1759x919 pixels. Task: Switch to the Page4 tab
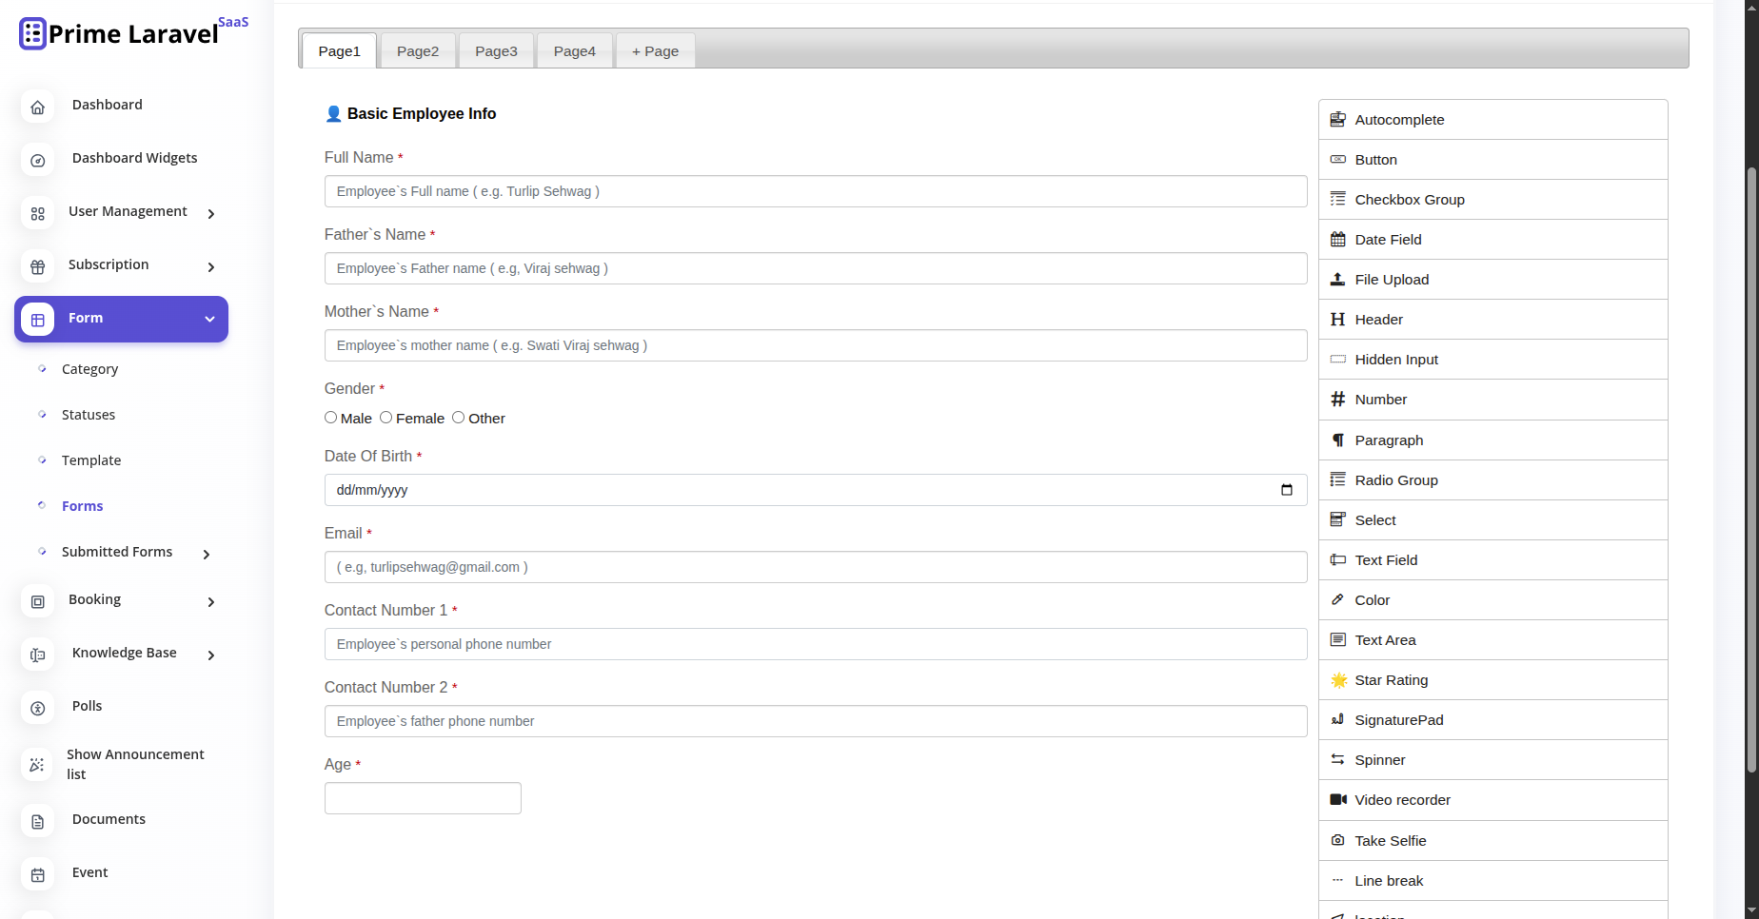pos(575,50)
